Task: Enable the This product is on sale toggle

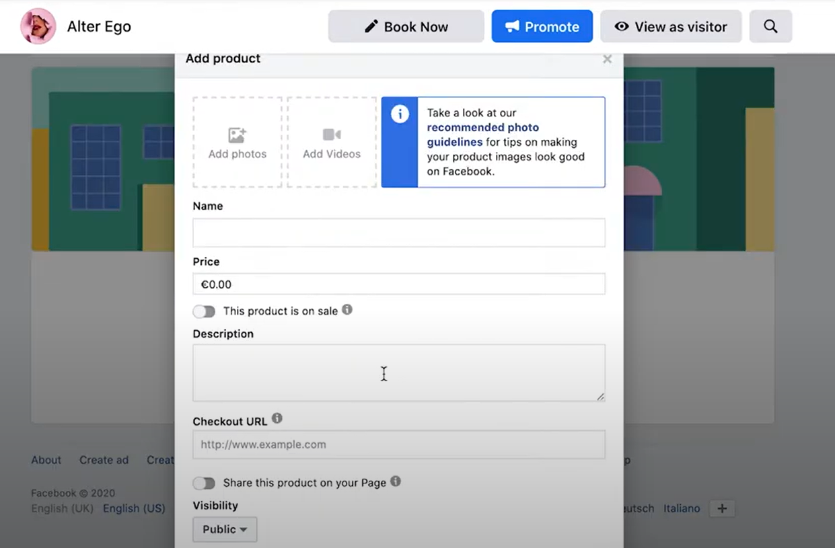Action: point(204,311)
